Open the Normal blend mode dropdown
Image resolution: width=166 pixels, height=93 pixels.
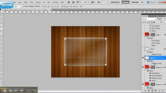tap(149, 19)
